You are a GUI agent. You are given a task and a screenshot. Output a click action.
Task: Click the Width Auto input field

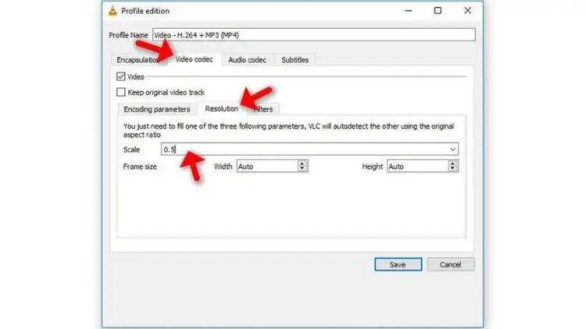tap(266, 166)
